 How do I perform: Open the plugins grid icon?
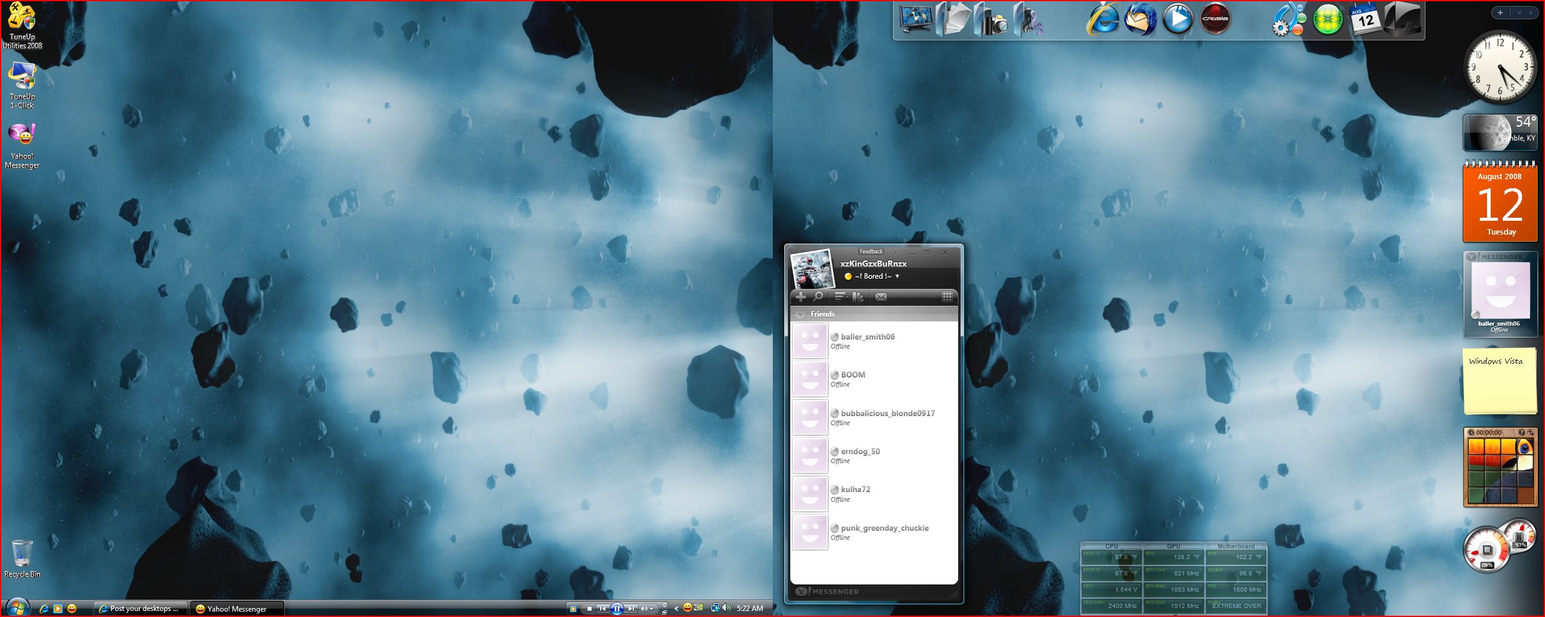(x=947, y=297)
